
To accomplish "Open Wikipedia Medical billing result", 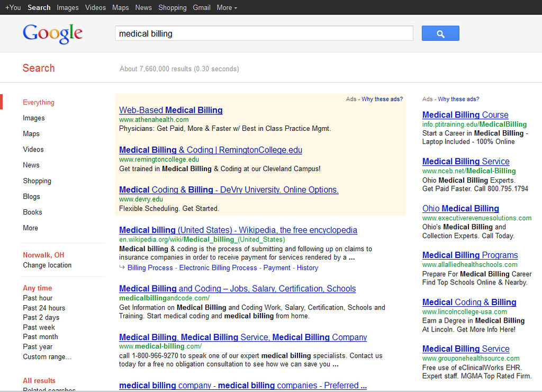I will tap(238, 230).
